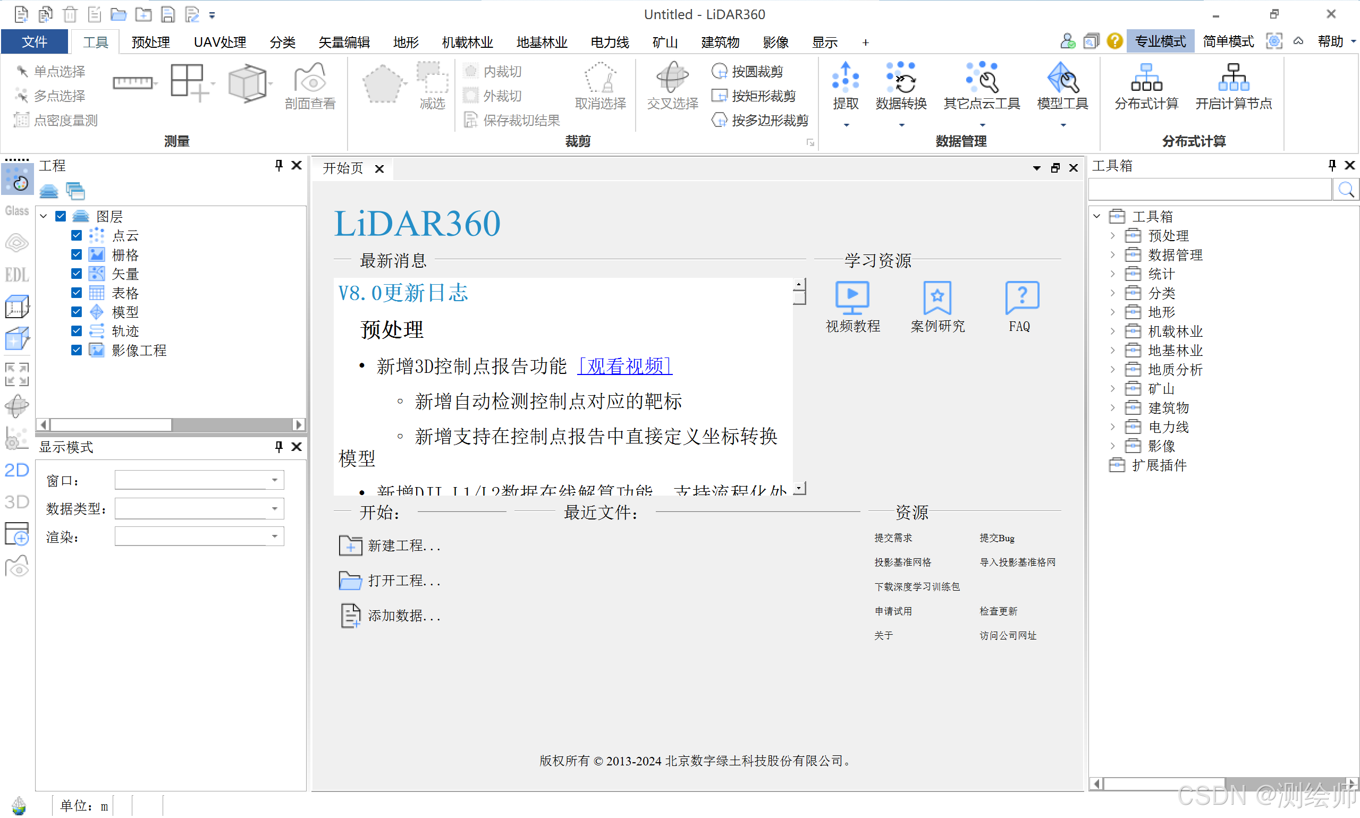Switch to 2D view in left sidebar
1360x818 pixels.
point(16,470)
